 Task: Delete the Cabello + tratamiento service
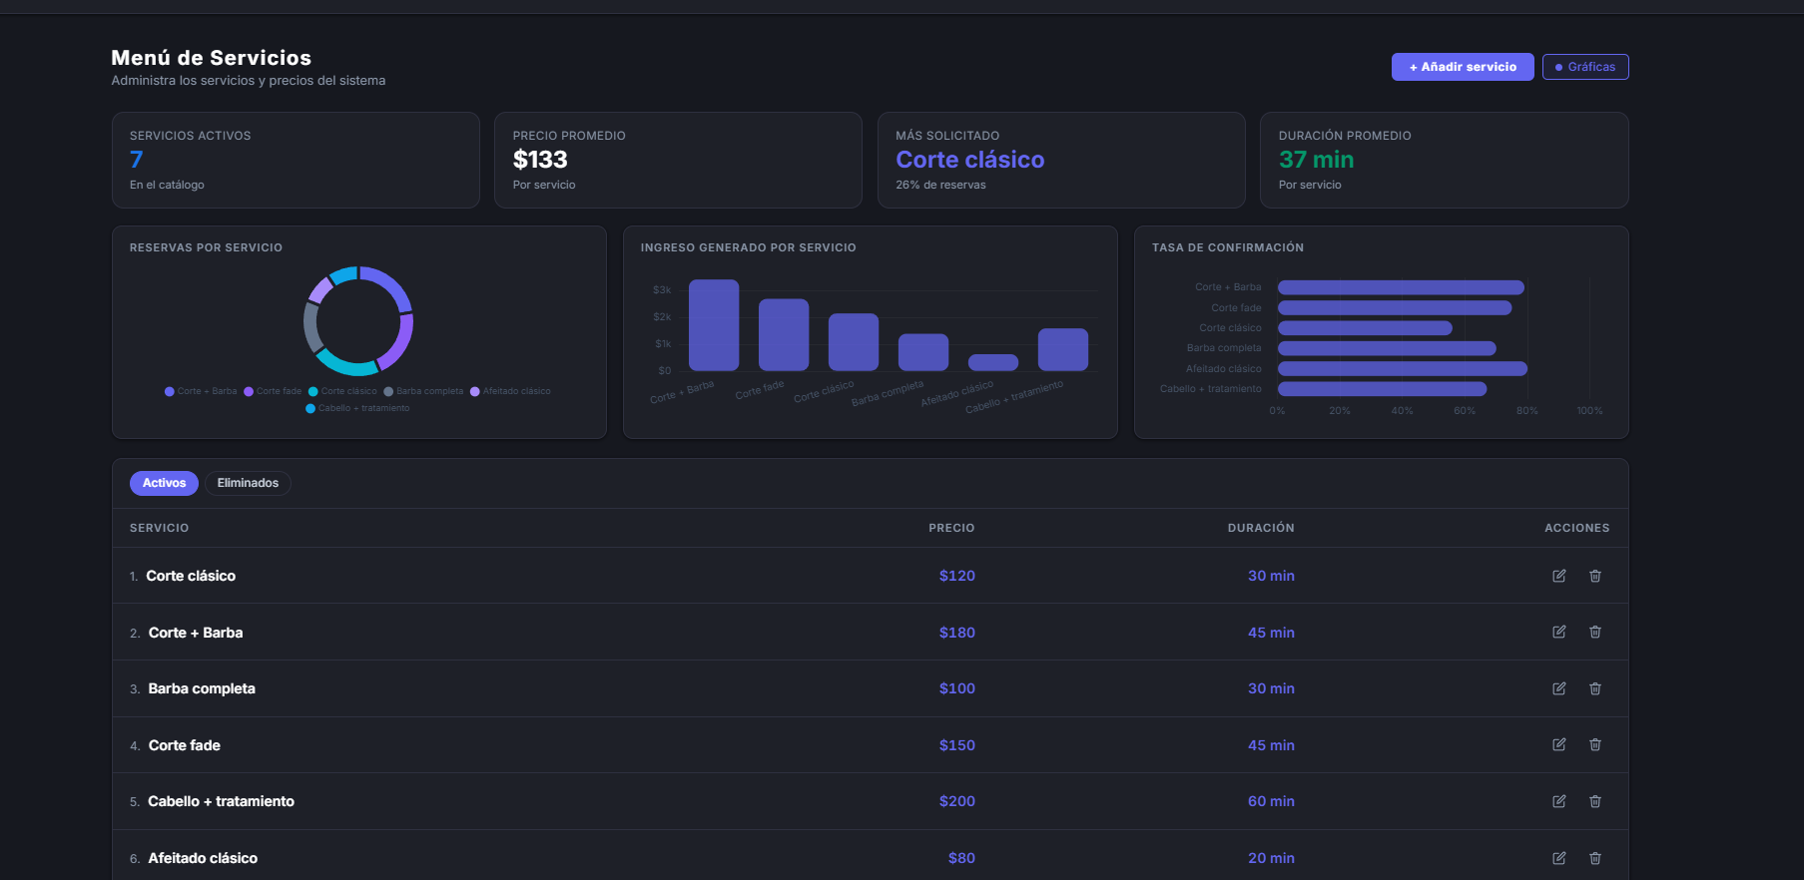(x=1595, y=801)
